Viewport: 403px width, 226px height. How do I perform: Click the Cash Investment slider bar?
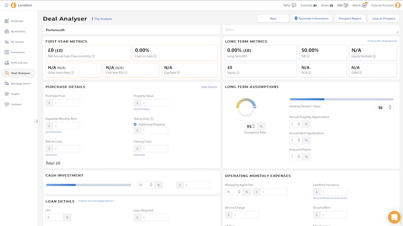tap(88, 185)
